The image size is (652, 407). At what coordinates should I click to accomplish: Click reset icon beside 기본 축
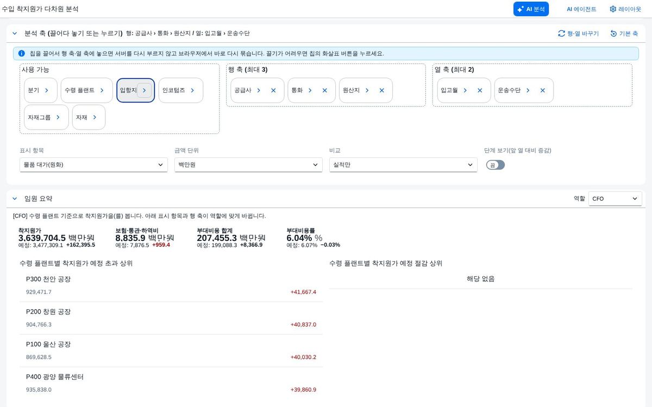tap(613, 34)
